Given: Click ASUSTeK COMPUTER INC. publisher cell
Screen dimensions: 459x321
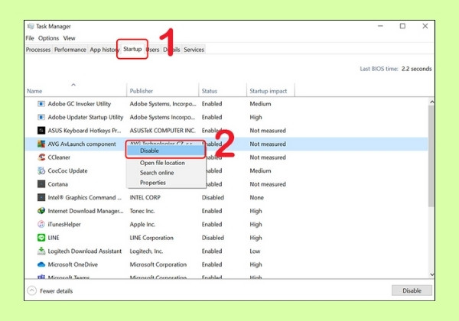Looking at the screenshot, I should pos(162,131).
